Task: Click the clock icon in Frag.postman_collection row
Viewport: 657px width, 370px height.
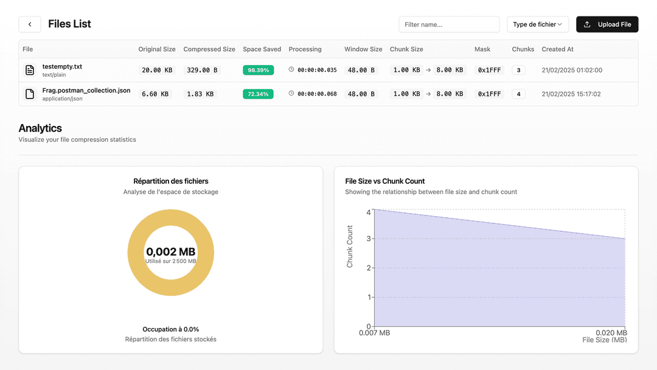Action: pyautogui.click(x=291, y=93)
